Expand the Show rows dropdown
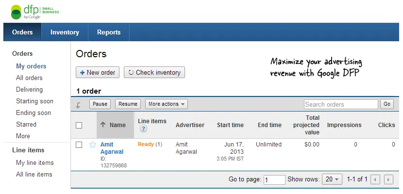This screenshot has height=194, width=403. click(333, 179)
